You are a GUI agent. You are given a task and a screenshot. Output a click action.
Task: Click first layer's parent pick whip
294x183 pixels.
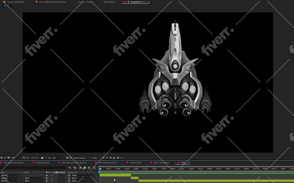pyautogui.click(x=69, y=175)
